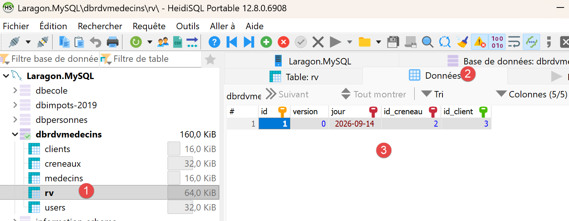Viewport: 569px width, 221px height.
Task: Click the version column header
Action: [x=309, y=111]
